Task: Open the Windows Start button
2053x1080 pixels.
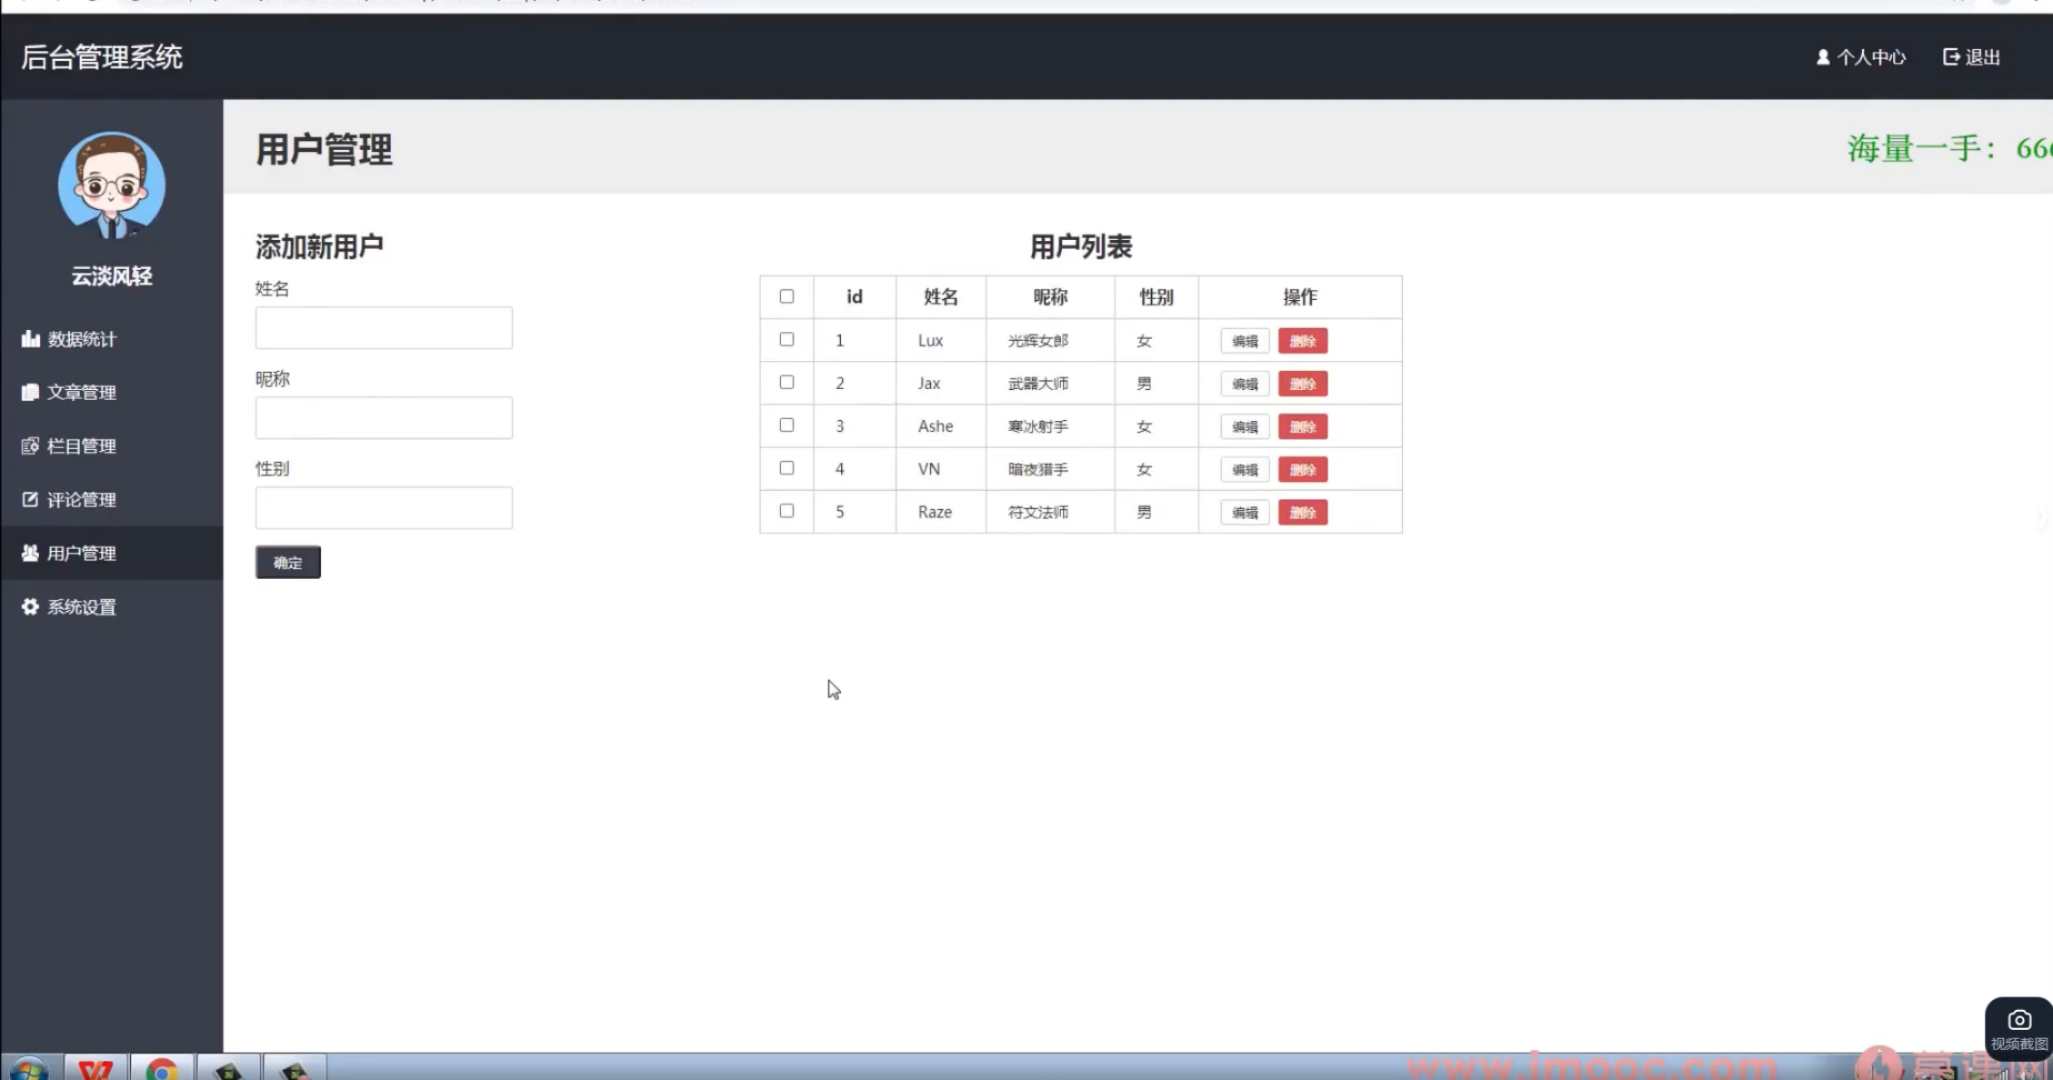Action: [29, 1068]
